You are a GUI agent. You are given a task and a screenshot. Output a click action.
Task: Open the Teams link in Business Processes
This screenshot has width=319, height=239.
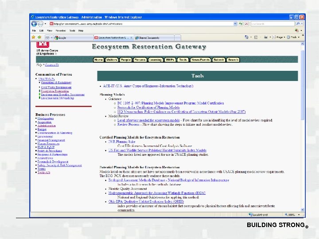click(x=41, y=169)
